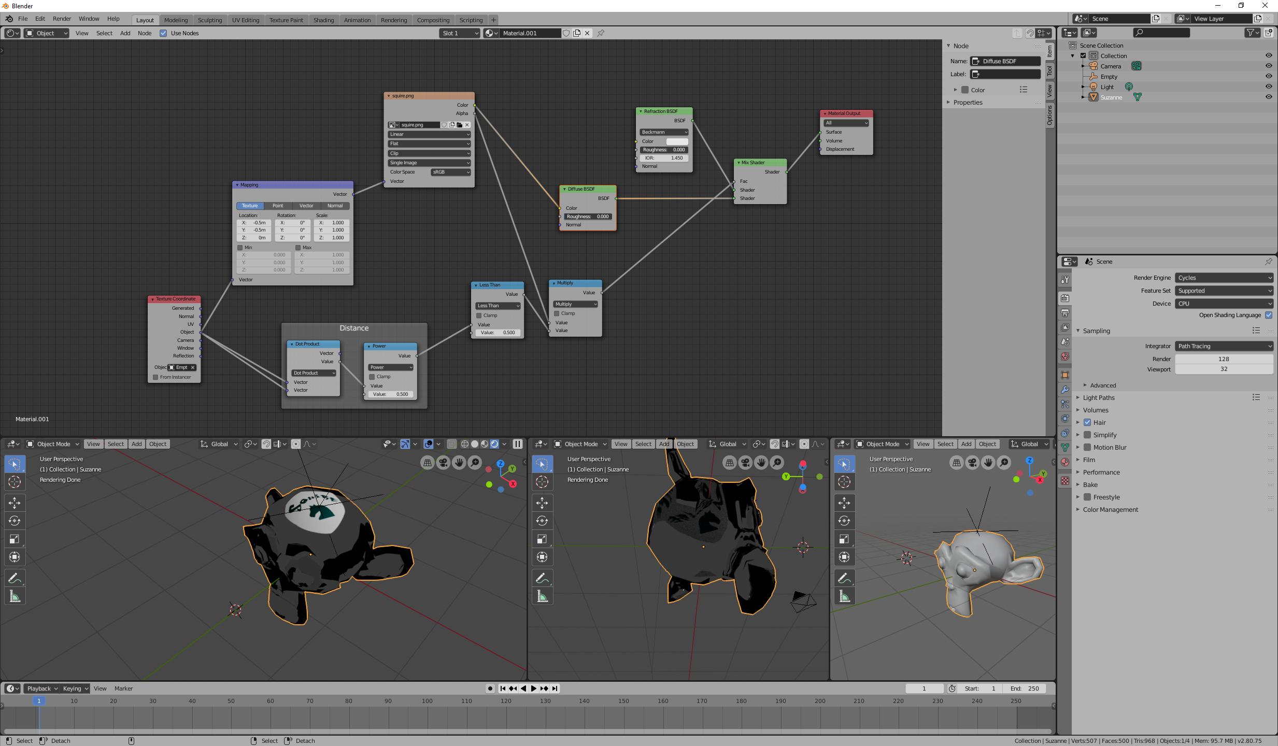The height and width of the screenshot is (746, 1278).
Task: Open the Beckmann distribution dropdown
Action: [x=664, y=132]
